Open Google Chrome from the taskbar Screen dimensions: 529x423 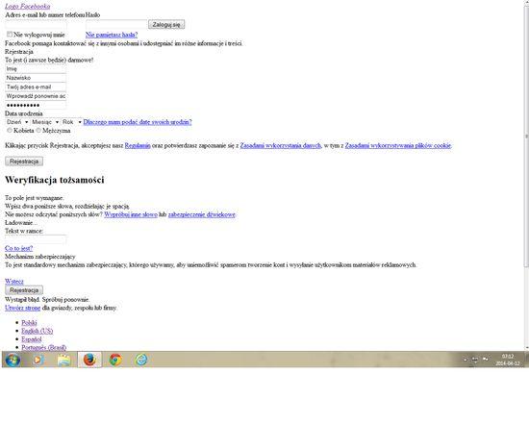pos(115,360)
